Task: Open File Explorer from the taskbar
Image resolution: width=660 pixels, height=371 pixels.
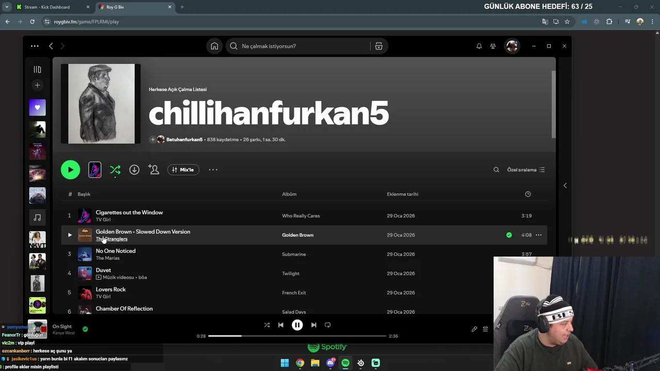Action: [315, 363]
